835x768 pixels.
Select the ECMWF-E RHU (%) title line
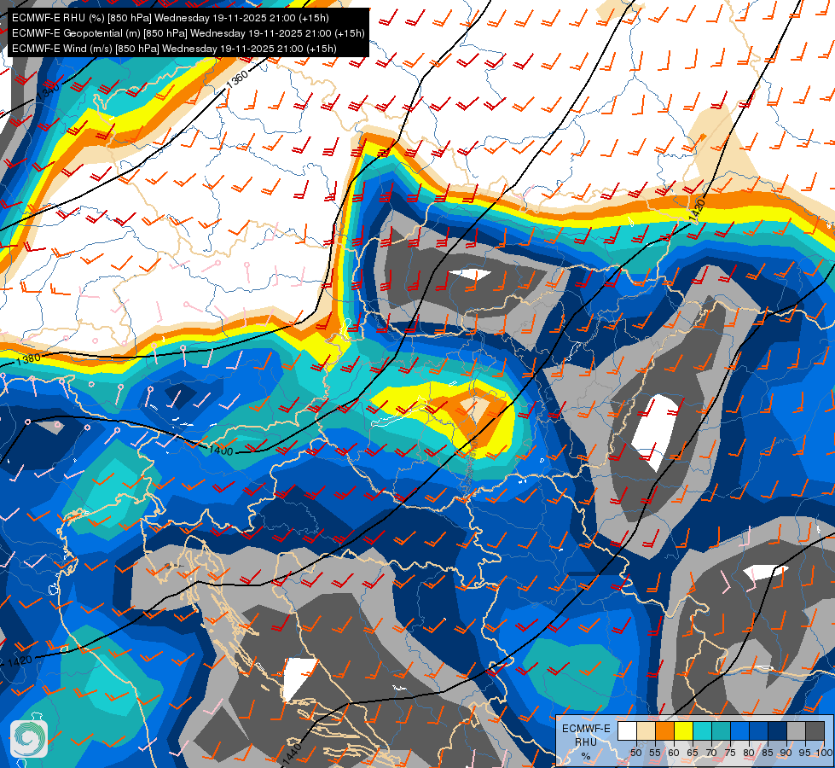[x=171, y=18]
